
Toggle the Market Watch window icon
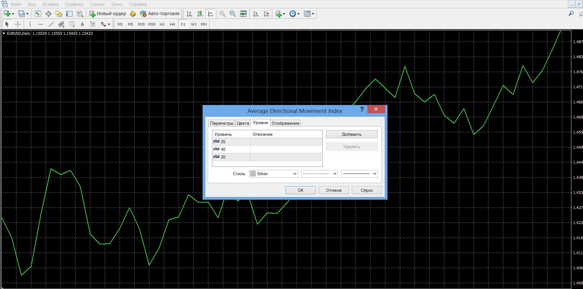click(38, 14)
